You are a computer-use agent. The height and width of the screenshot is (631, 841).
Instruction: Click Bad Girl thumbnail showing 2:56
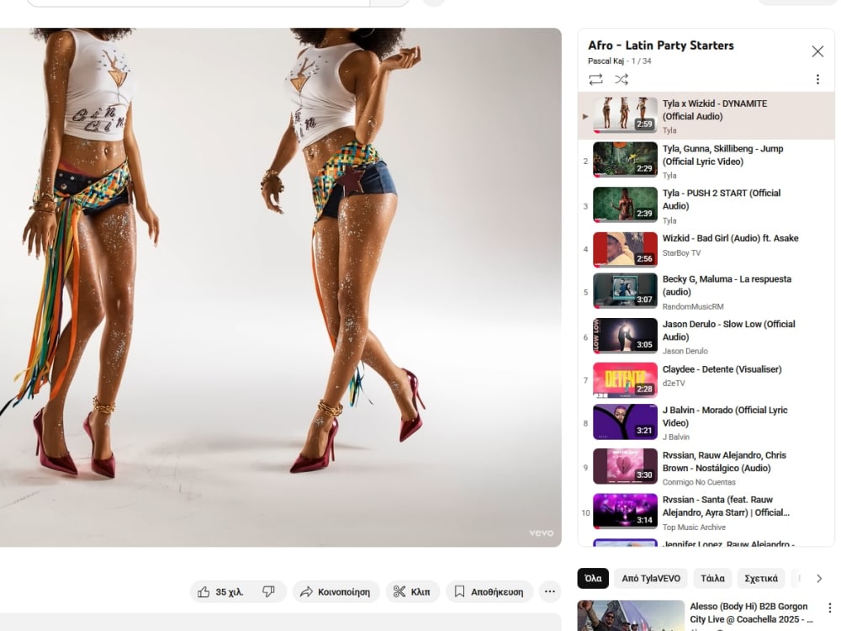[625, 250]
